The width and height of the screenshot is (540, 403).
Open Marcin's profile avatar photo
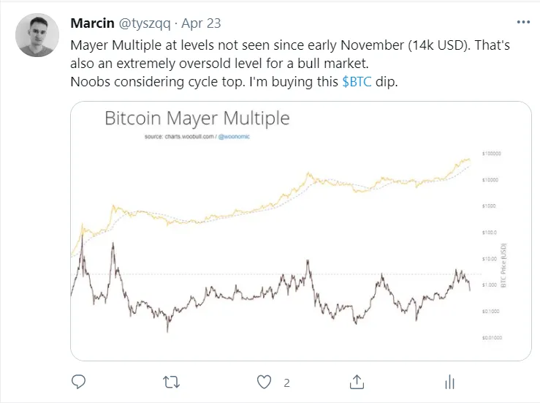click(x=37, y=35)
